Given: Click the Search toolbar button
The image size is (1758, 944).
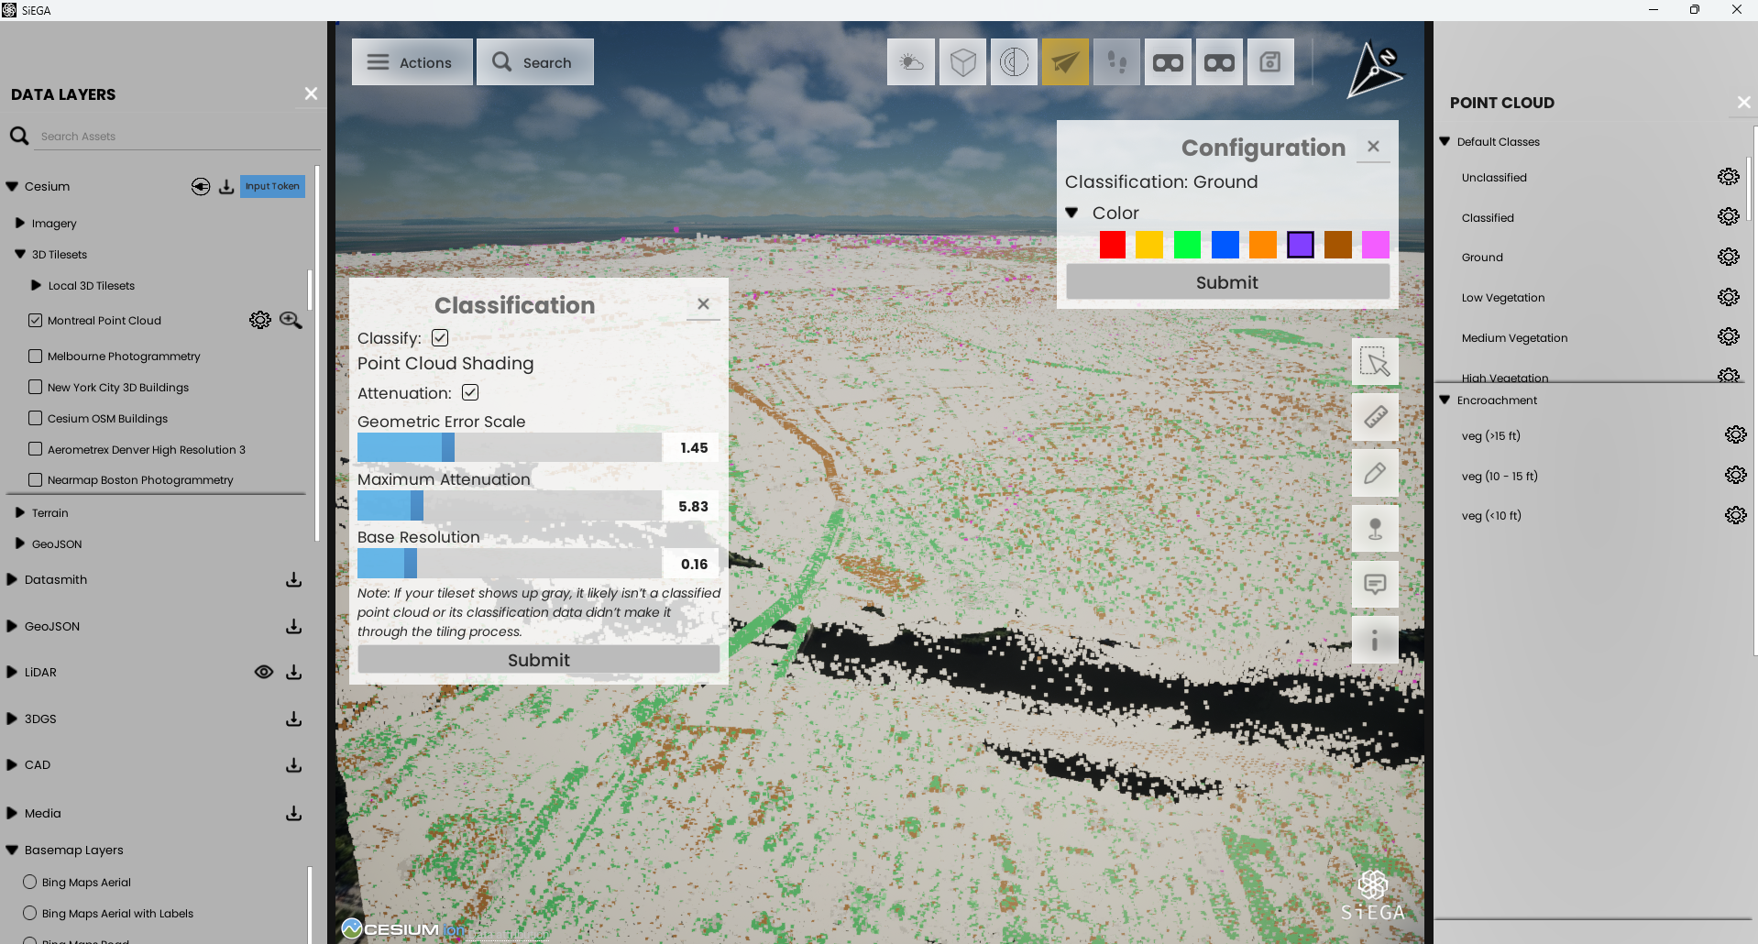Looking at the screenshot, I should click(x=534, y=62).
